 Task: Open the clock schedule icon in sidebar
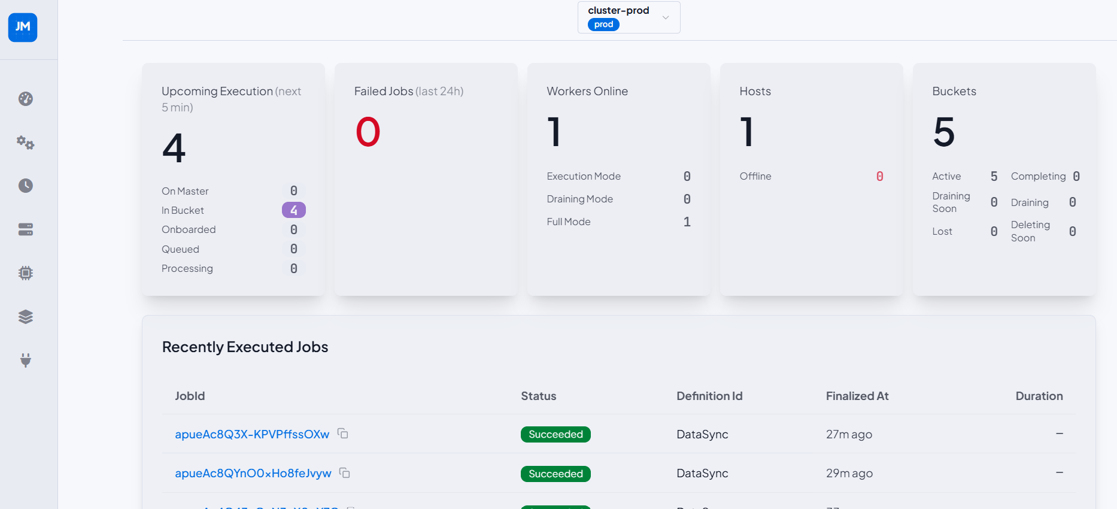pos(26,186)
